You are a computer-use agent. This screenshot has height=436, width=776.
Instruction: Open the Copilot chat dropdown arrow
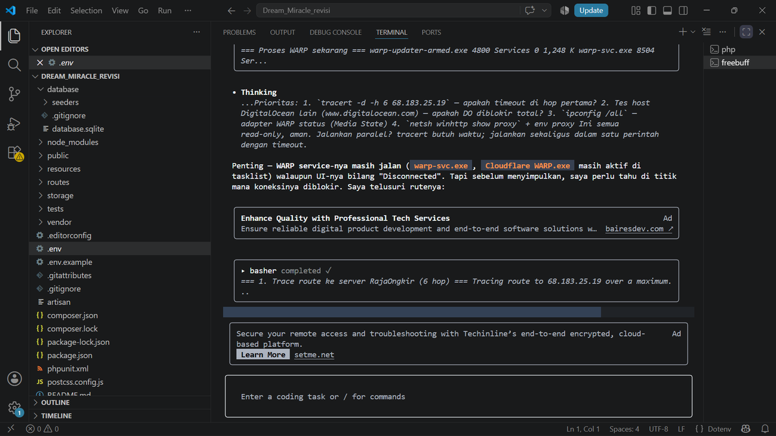(544, 10)
